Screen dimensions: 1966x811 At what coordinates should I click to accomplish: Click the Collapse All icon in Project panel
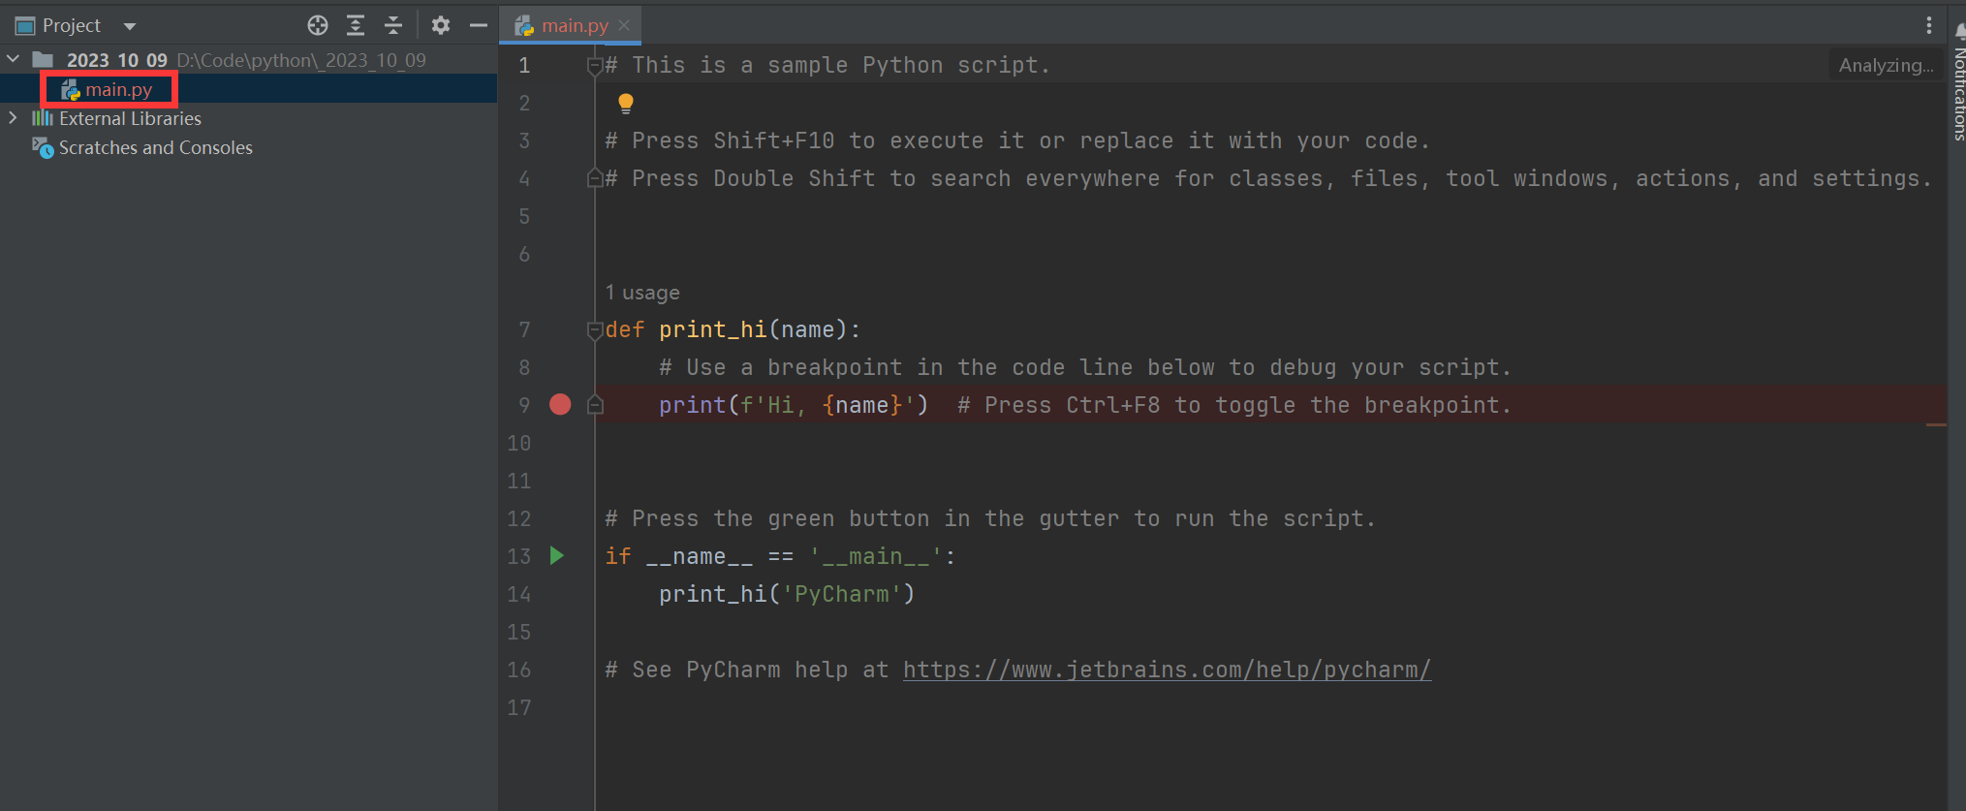[x=393, y=25]
